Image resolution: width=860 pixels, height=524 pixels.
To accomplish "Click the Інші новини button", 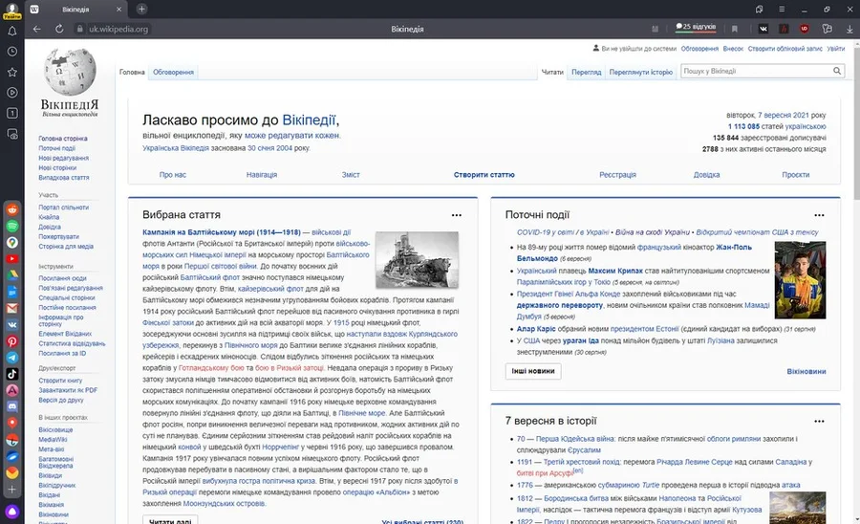I will [x=533, y=371].
